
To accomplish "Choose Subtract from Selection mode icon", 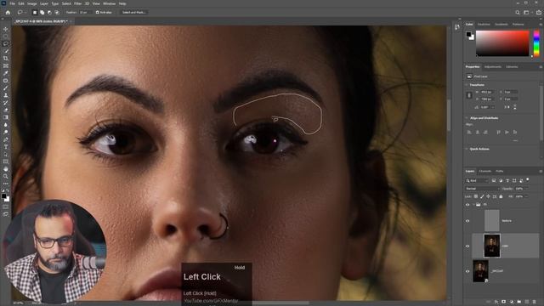I will (x=49, y=12).
